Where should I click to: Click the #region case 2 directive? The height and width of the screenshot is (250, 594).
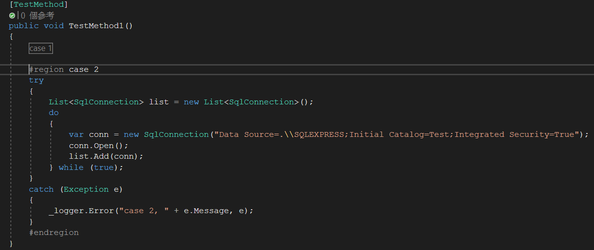64,69
